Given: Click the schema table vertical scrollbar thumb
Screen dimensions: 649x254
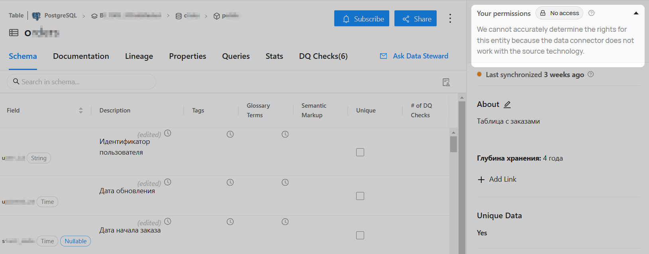Looking at the screenshot, I should tap(453, 144).
